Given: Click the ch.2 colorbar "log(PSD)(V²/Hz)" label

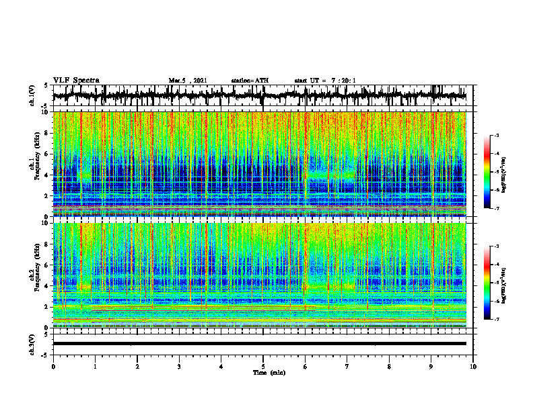Looking at the screenshot, I should (x=504, y=285).
